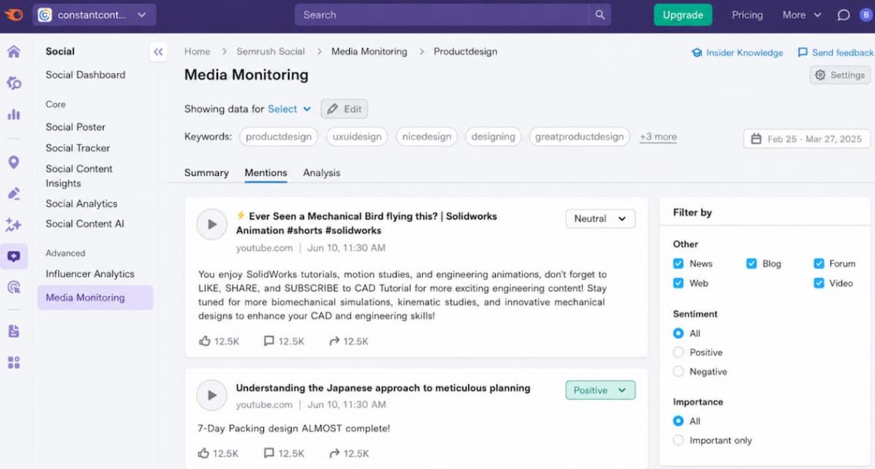Click the green Upgrade button
The image size is (875, 469).
[683, 15]
